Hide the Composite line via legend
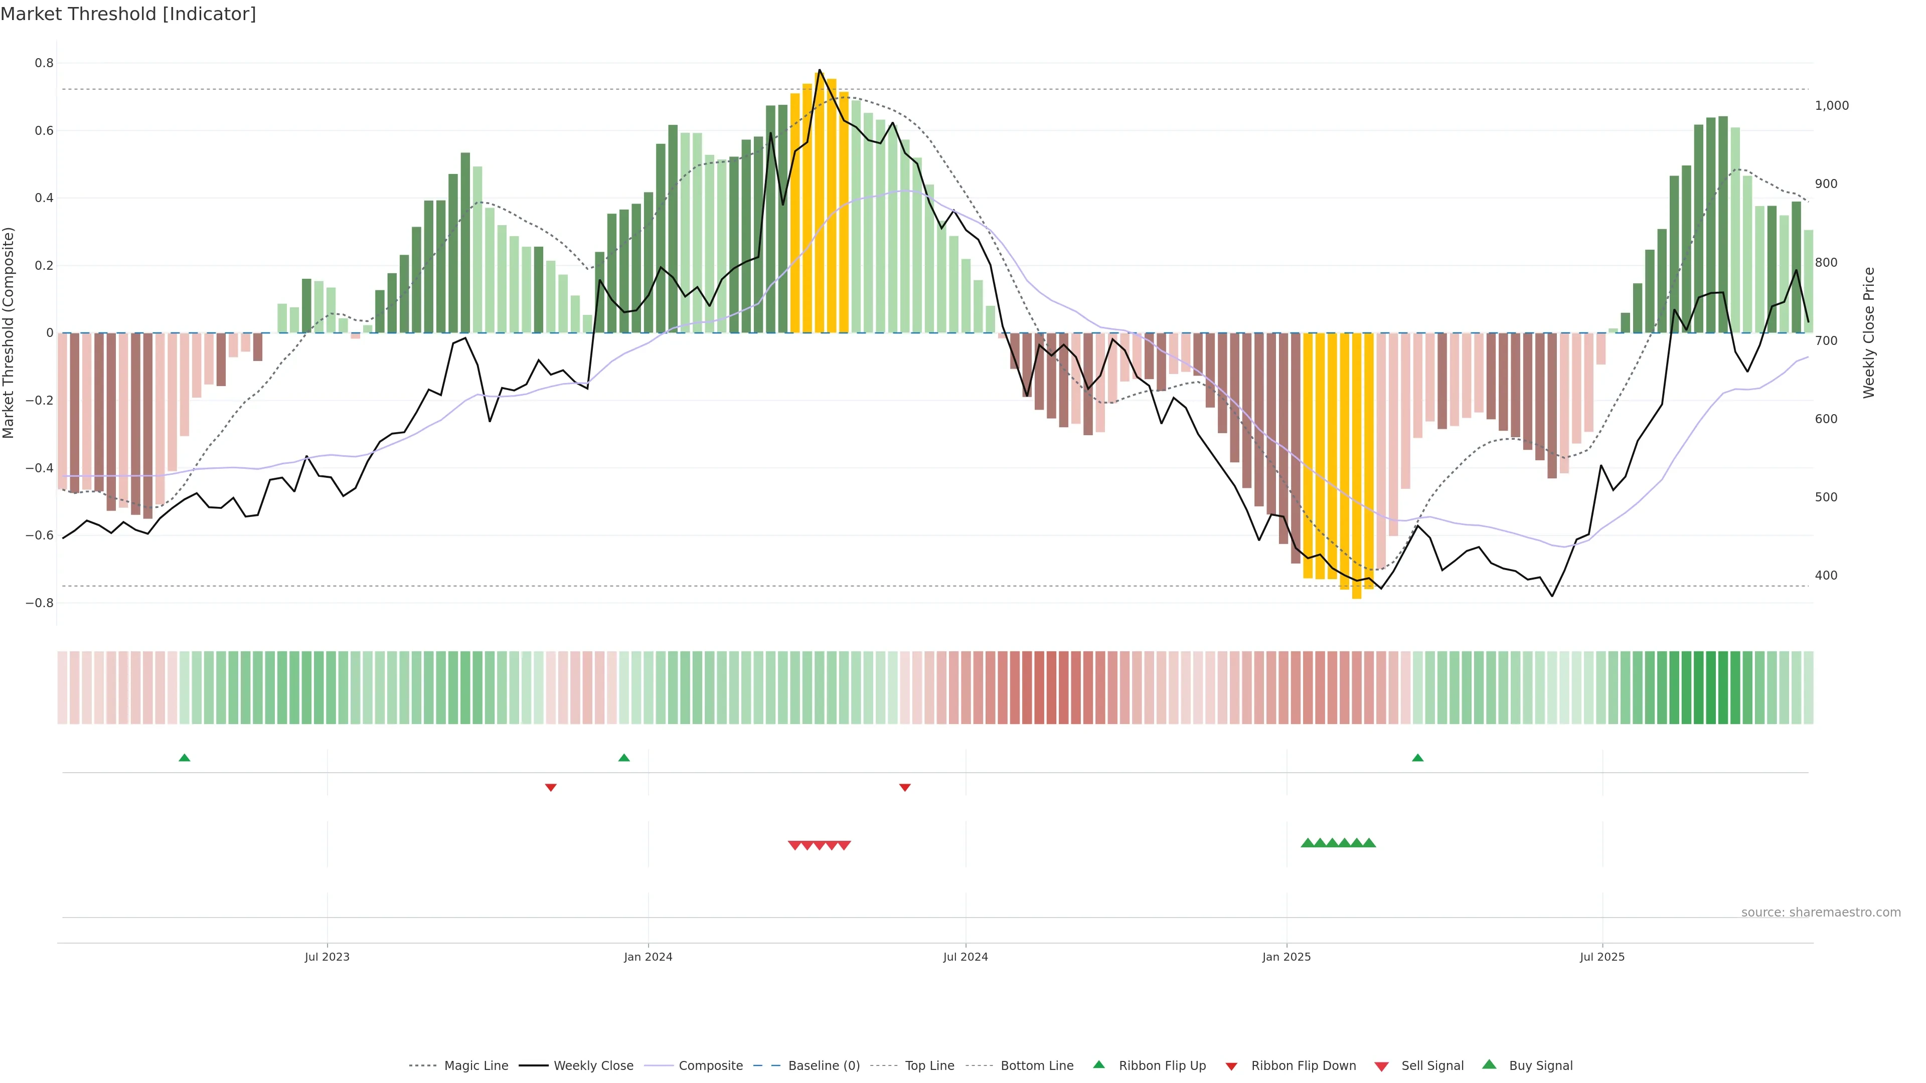The width and height of the screenshot is (1926, 1083). pyautogui.click(x=710, y=1066)
